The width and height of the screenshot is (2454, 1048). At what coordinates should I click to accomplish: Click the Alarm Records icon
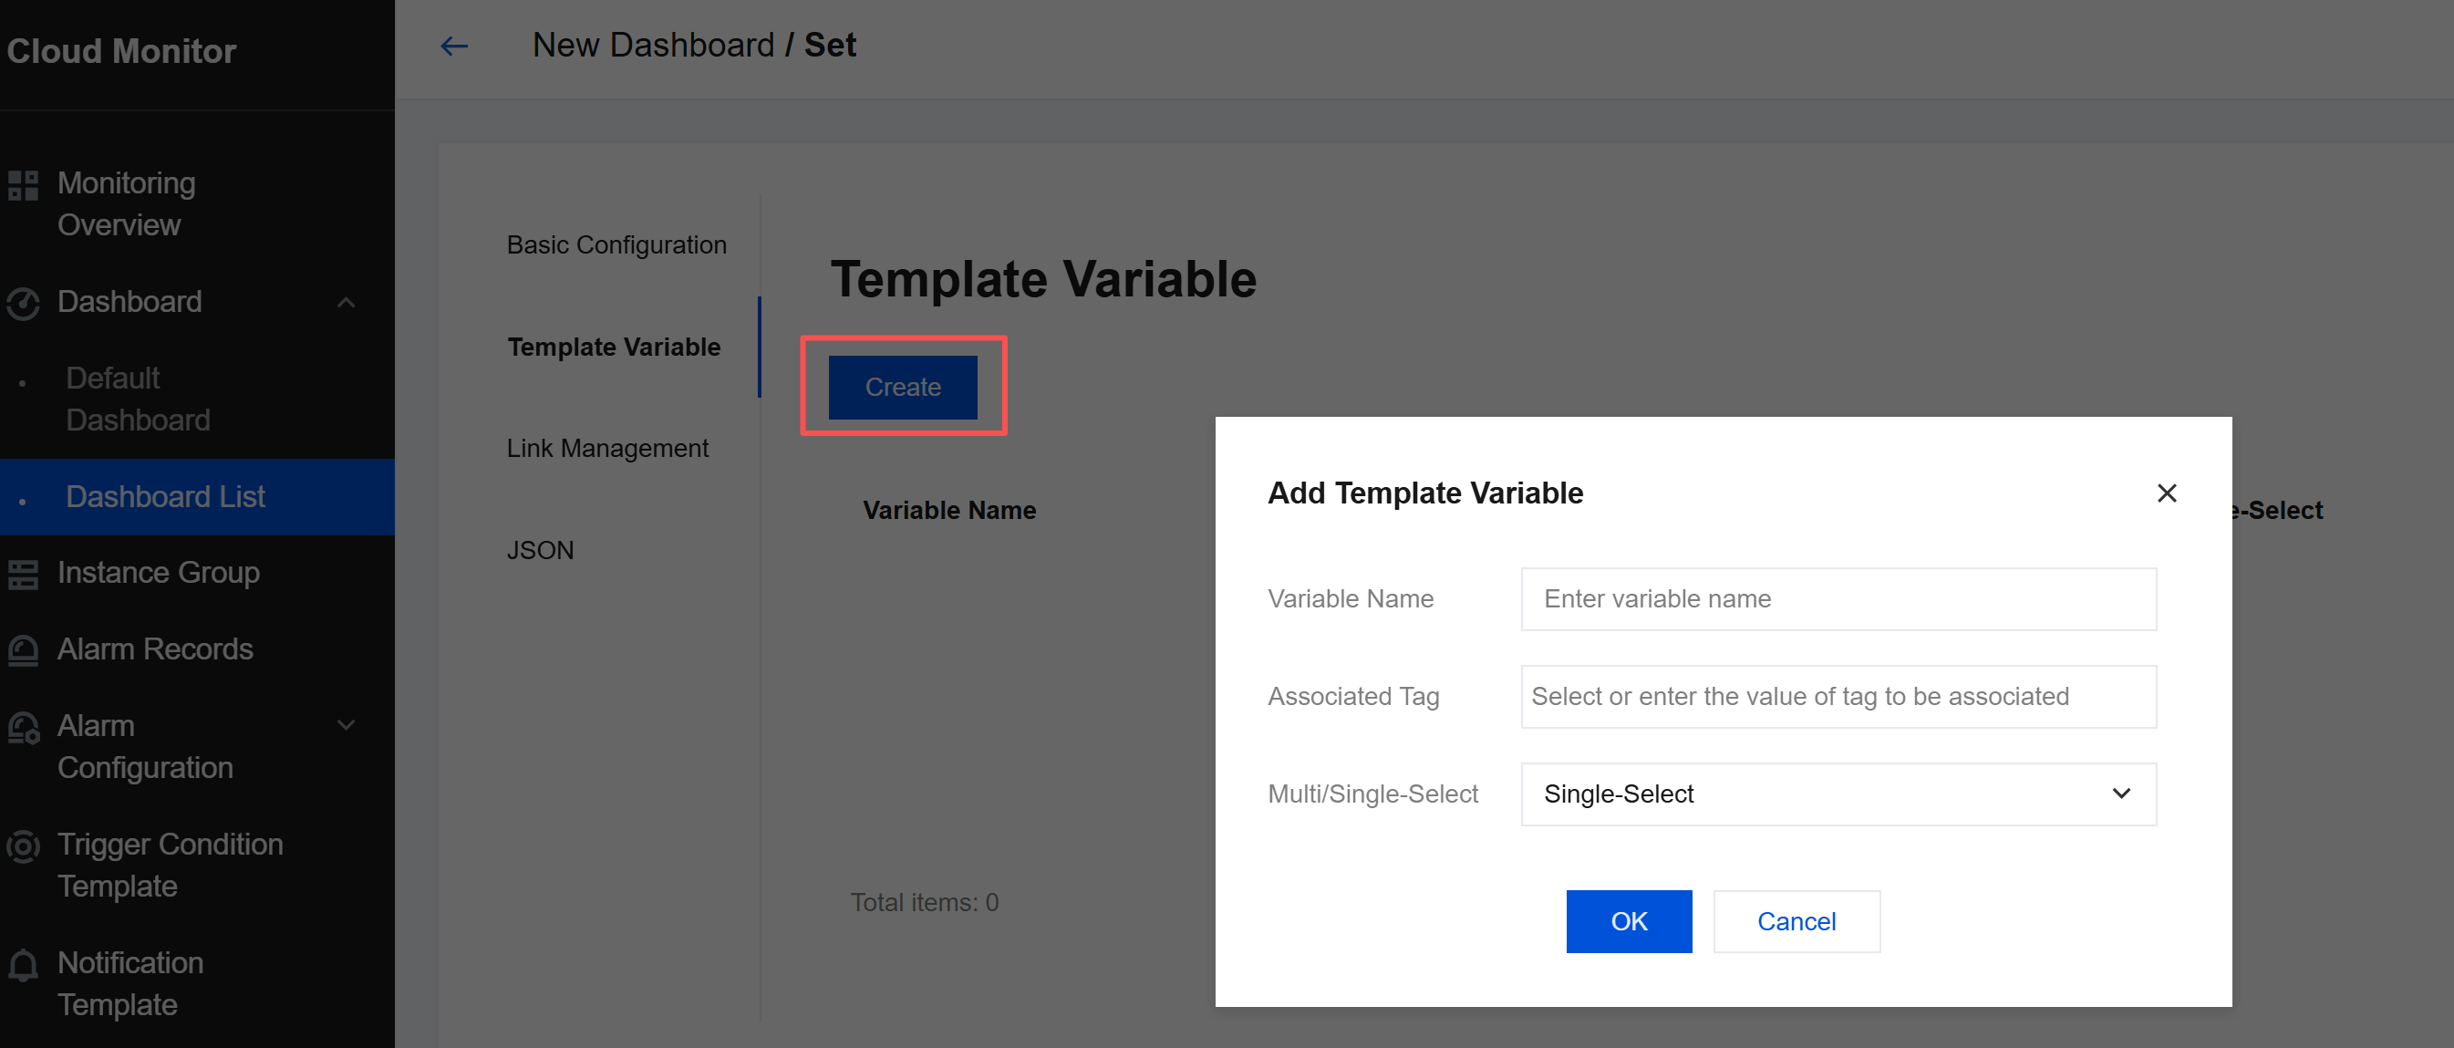click(x=23, y=649)
